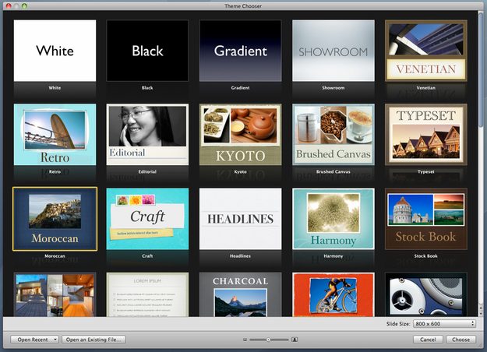Choose the Editorial theme thumbnail

[147, 135]
